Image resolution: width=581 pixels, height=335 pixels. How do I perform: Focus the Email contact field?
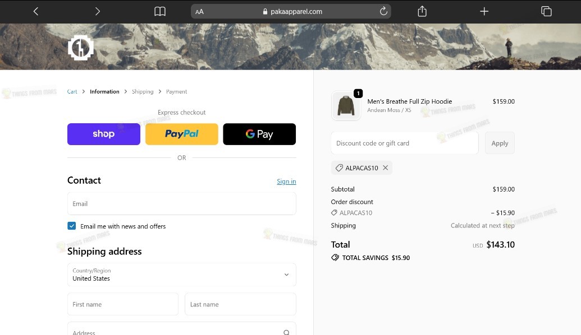pyautogui.click(x=181, y=204)
